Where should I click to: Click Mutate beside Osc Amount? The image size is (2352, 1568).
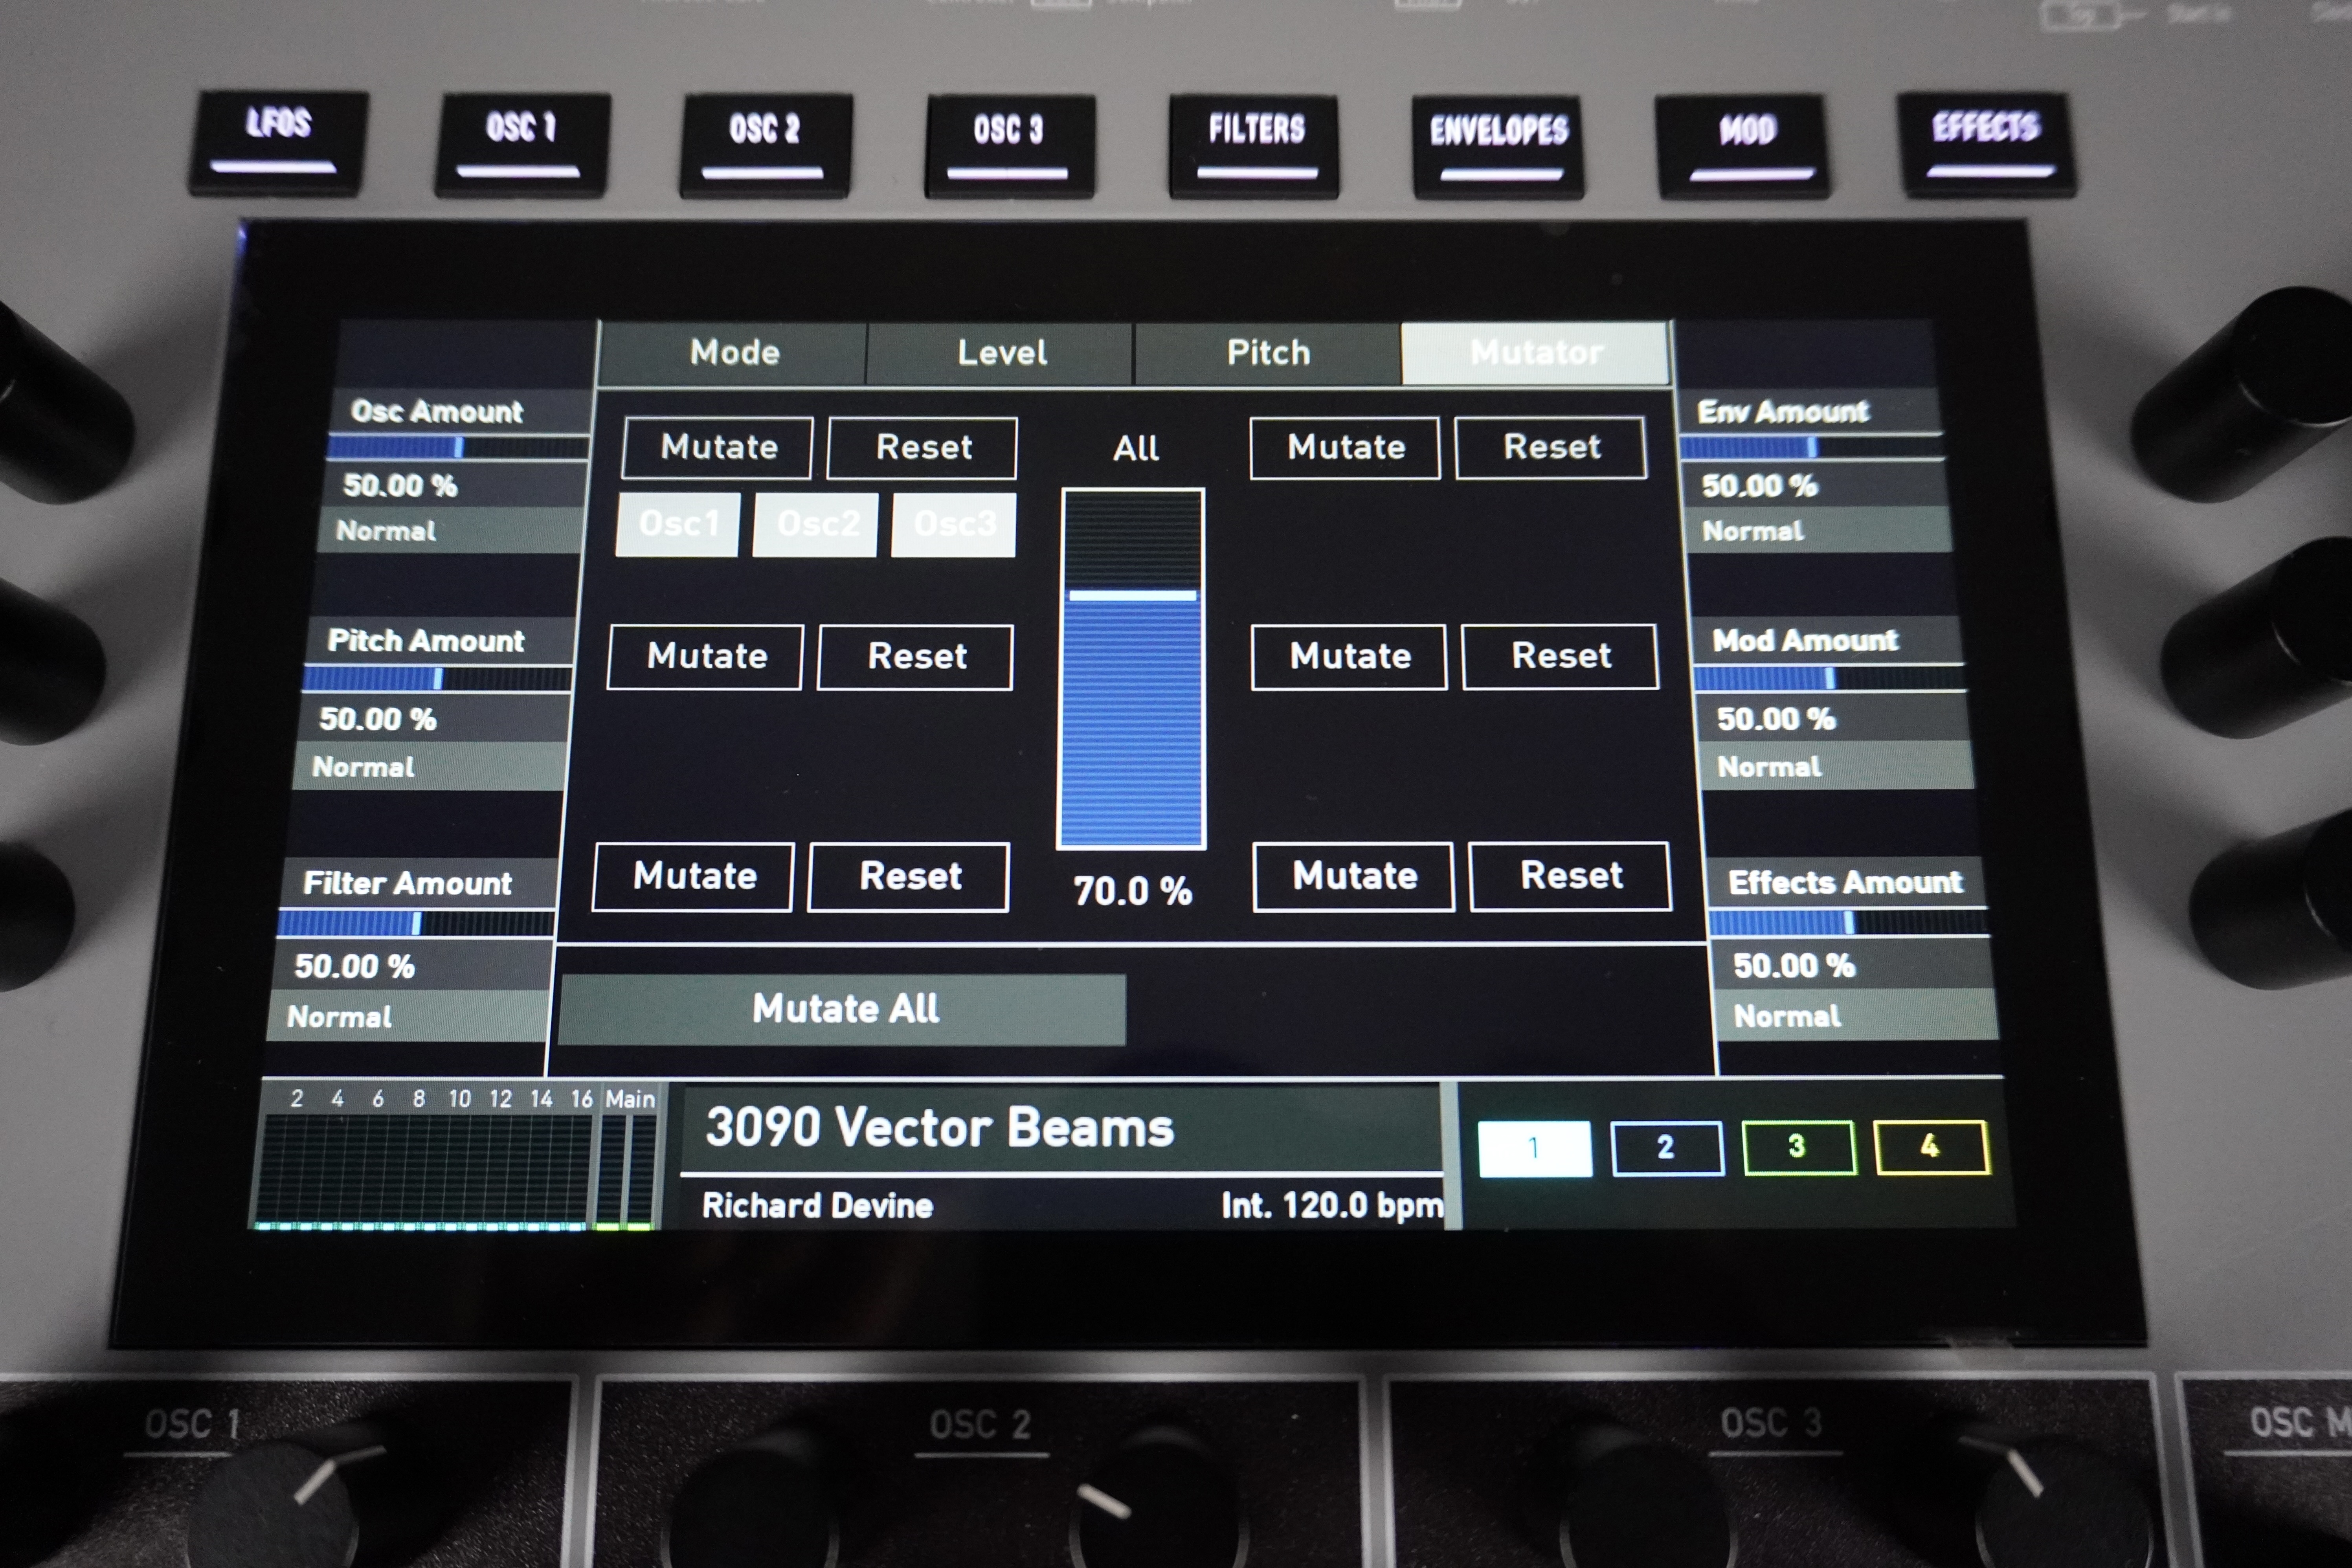point(718,447)
